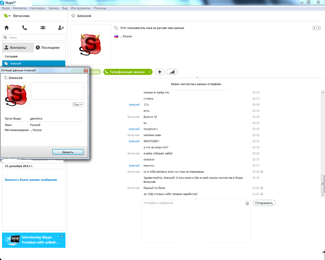Open the Помощь menu
325x260 pixels.
[x=100, y=8]
